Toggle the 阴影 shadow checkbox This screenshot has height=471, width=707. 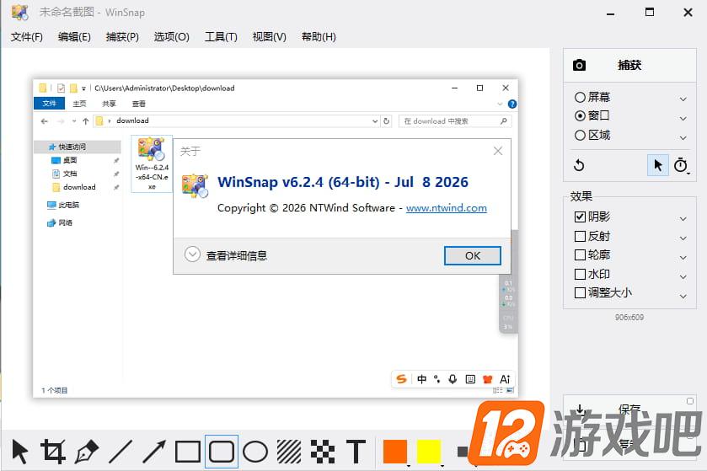pos(580,217)
